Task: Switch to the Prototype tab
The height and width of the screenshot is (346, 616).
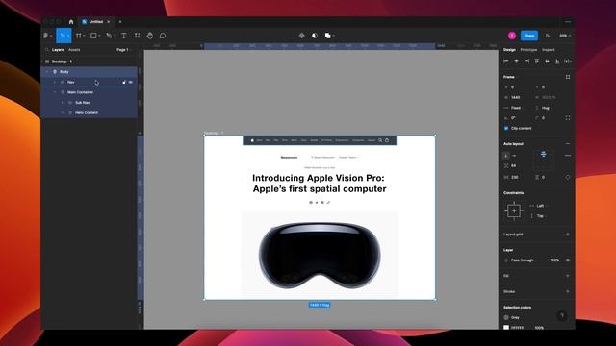Action: (528, 50)
